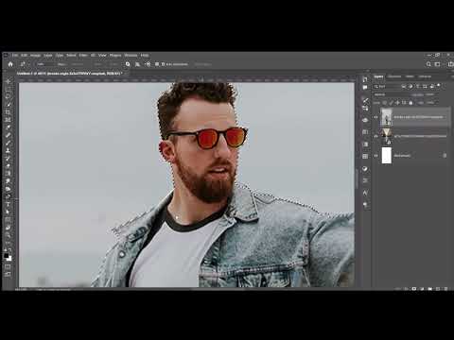This screenshot has height=340, width=454.
Task: Click the canvas vertical scrollbar
Action: [x=357, y=179]
